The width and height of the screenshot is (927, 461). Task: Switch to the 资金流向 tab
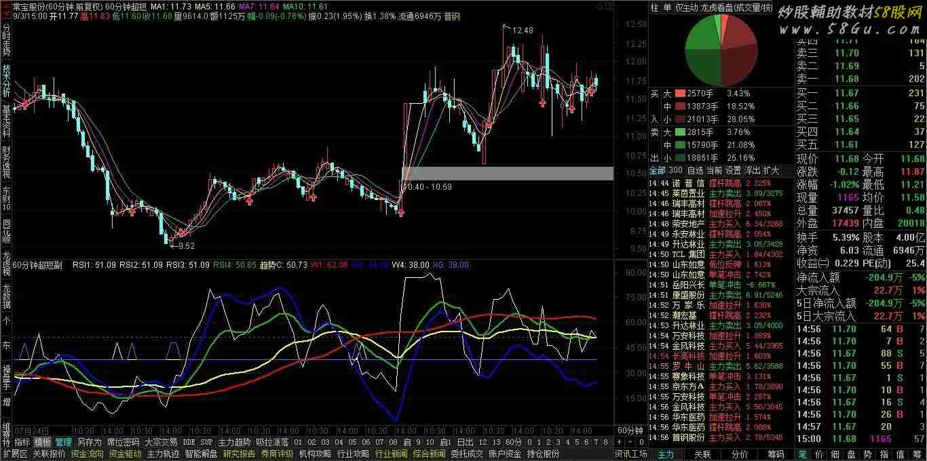click(87, 454)
